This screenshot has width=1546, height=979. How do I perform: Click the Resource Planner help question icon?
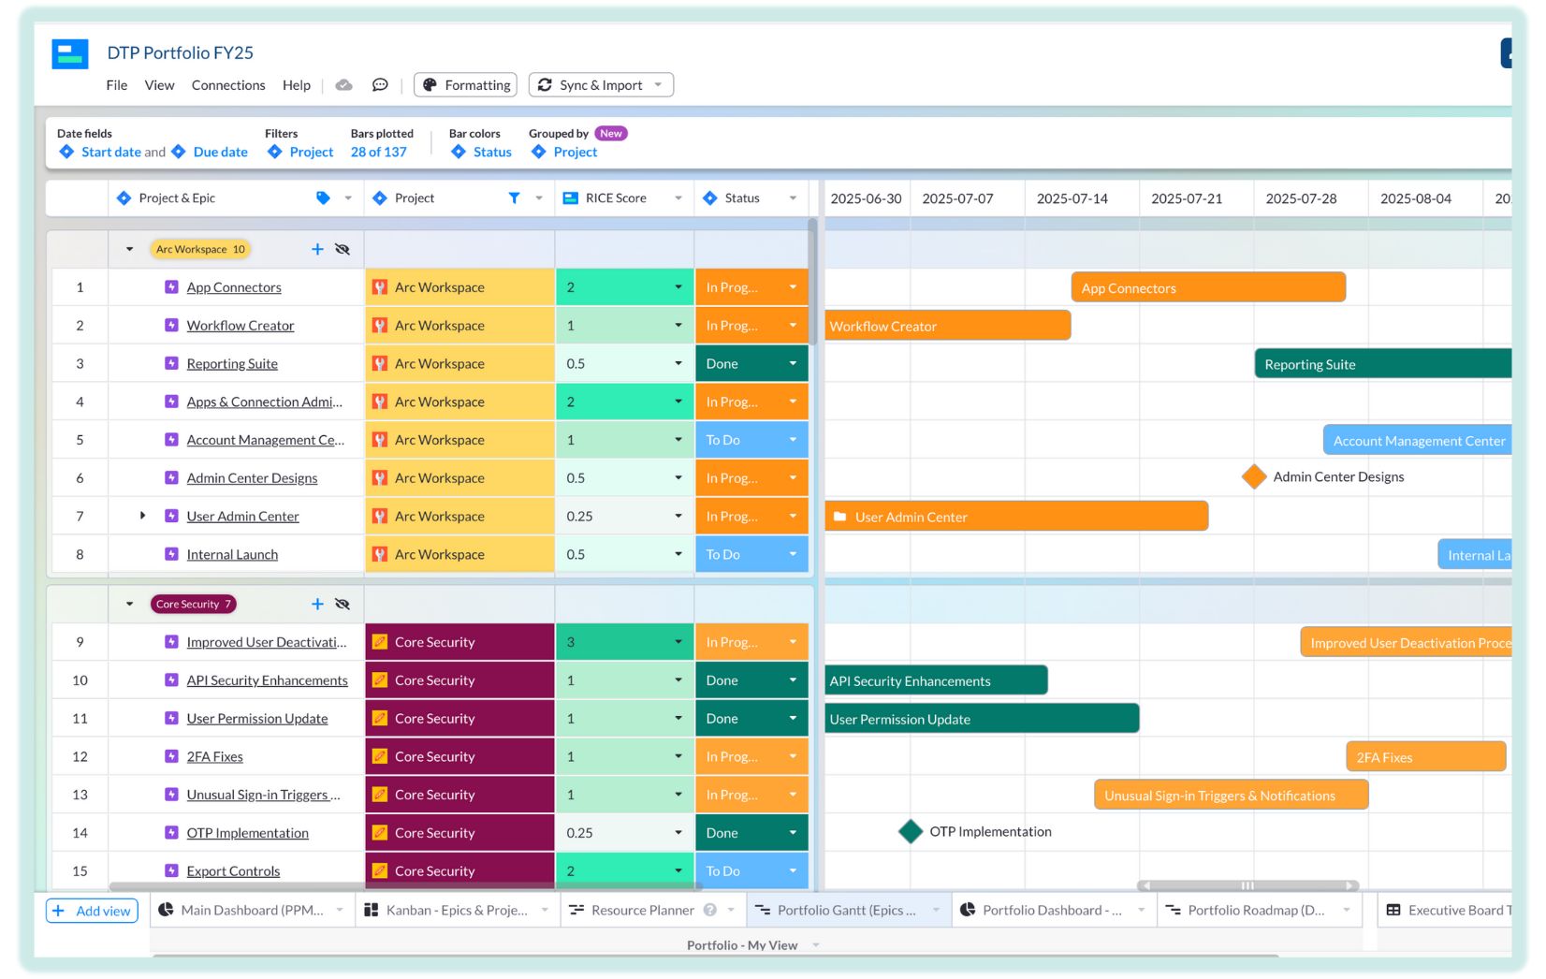pyautogui.click(x=710, y=910)
